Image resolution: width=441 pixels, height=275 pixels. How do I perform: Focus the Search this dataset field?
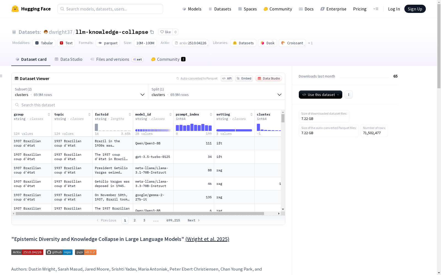coord(148,105)
